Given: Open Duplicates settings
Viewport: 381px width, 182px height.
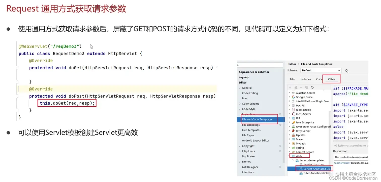Looking at the screenshot, I should tap(248, 156).
